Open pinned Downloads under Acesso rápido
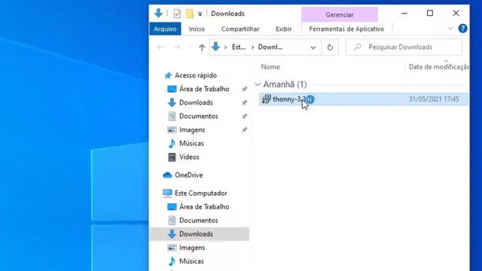The height and width of the screenshot is (271, 482). click(196, 102)
